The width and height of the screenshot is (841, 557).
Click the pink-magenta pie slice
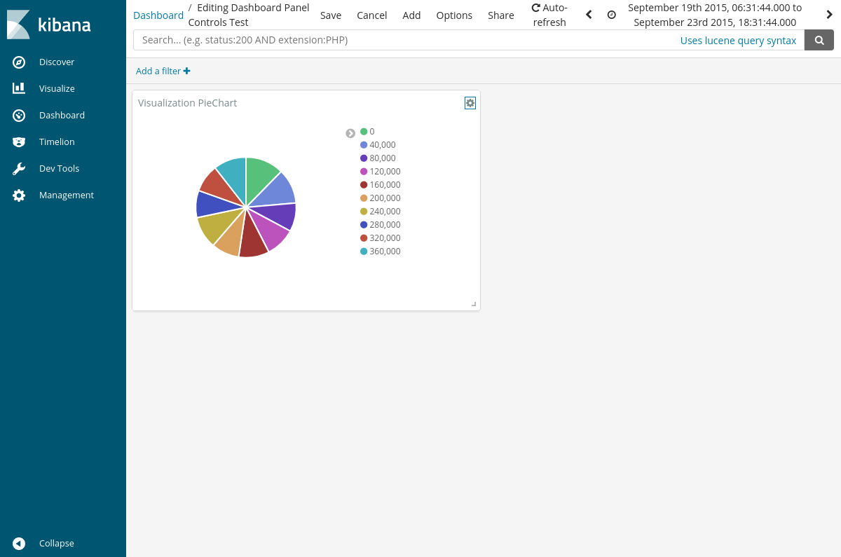click(x=270, y=230)
